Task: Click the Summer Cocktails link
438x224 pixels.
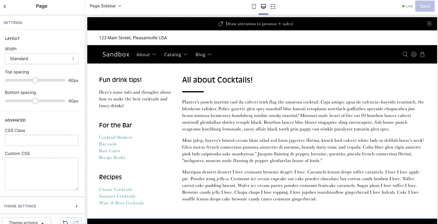Action: tap(117, 196)
